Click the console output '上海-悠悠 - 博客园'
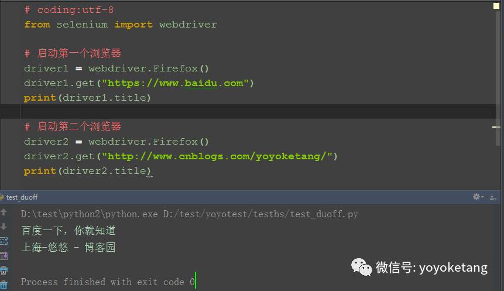 [x=68, y=247]
